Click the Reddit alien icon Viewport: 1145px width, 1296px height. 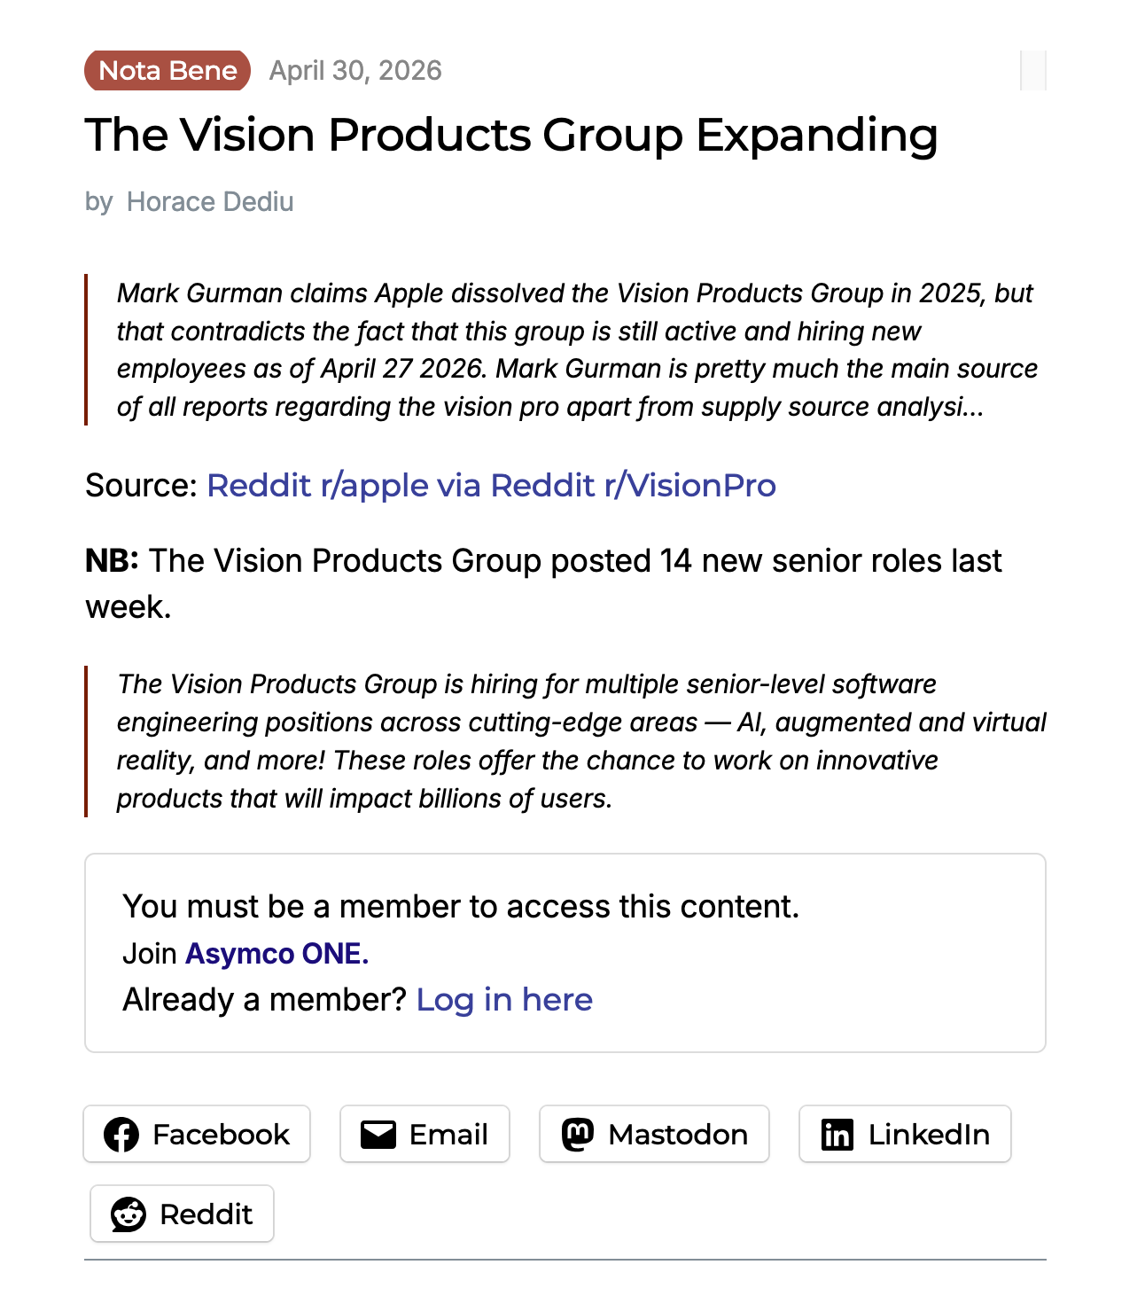pyautogui.click(x=129, y=1214)
